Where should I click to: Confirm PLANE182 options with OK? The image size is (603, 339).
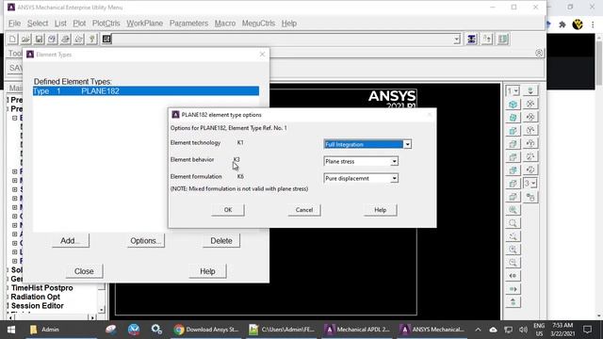tap(228, 210)
